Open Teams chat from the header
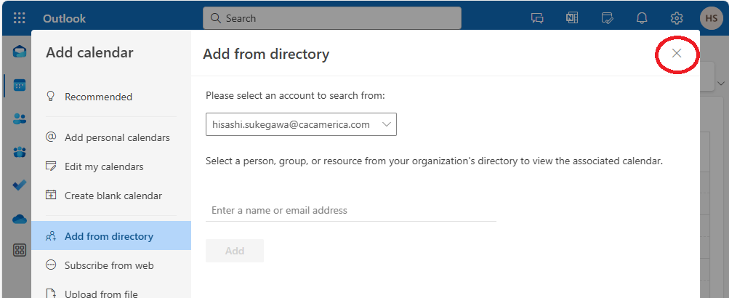 tap(538, 18)
